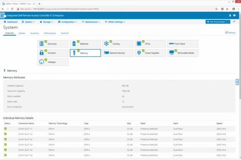Open the Batteries component tile icon

point(74,43)
